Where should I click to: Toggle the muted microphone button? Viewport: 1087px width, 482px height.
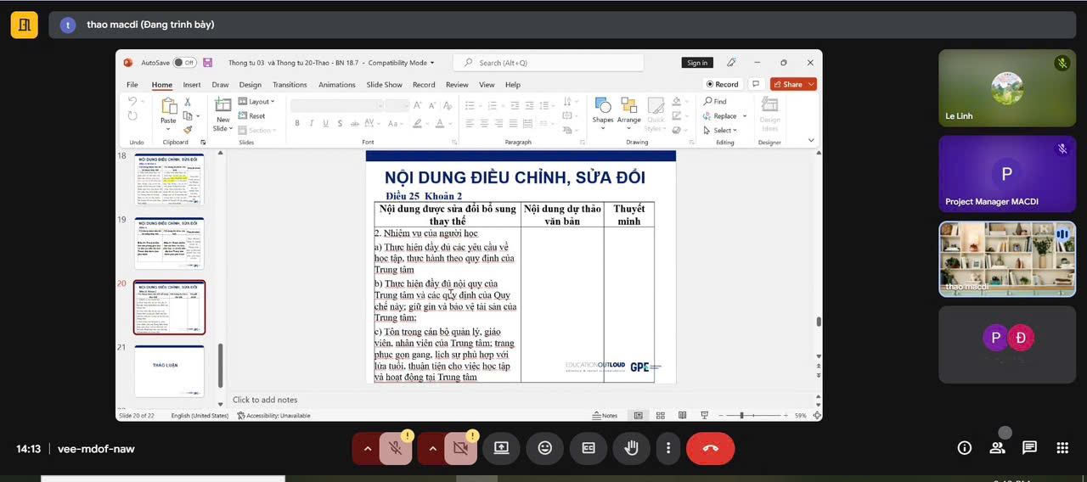tap(395, 448)
